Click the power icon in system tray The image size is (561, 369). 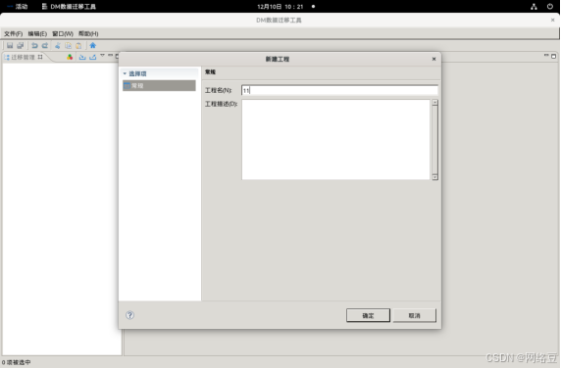click(x=550, y=7)
